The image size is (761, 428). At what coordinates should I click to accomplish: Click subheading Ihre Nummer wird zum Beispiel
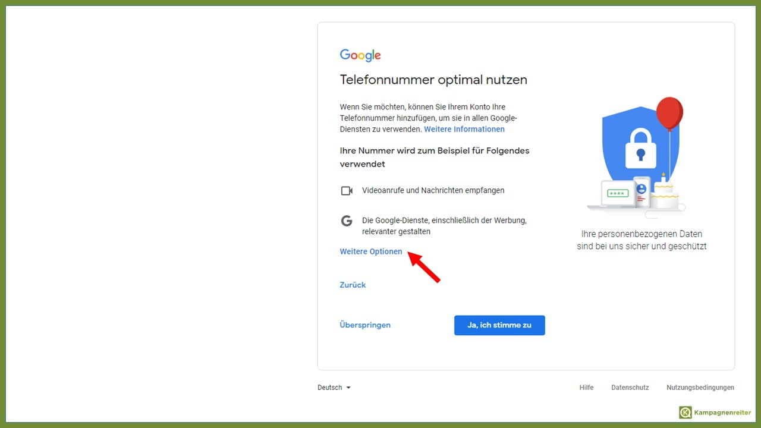[435, 157]
